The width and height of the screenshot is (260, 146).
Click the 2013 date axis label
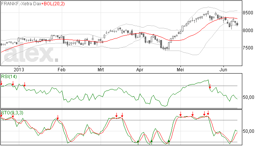click(x=19, y=70)
